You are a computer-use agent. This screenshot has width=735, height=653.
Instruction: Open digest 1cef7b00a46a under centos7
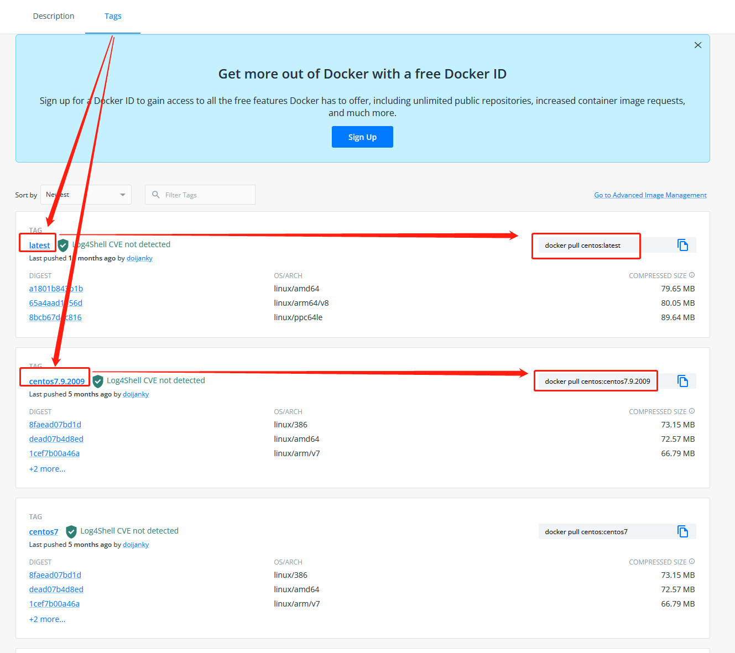(54, 604)
